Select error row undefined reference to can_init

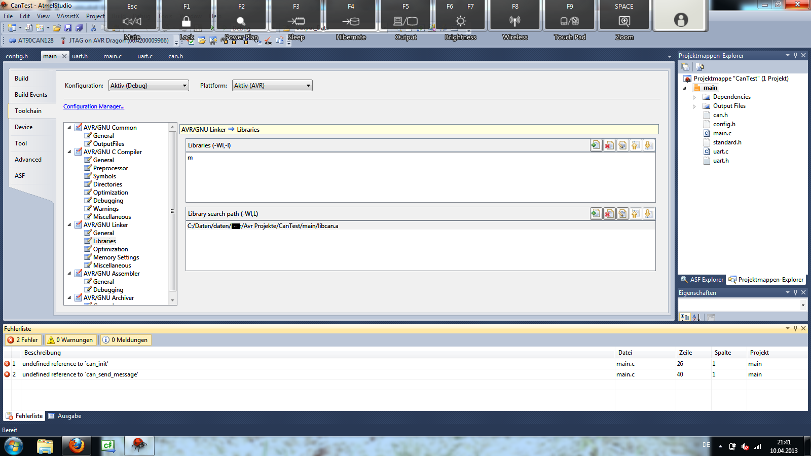pos(405,364)
